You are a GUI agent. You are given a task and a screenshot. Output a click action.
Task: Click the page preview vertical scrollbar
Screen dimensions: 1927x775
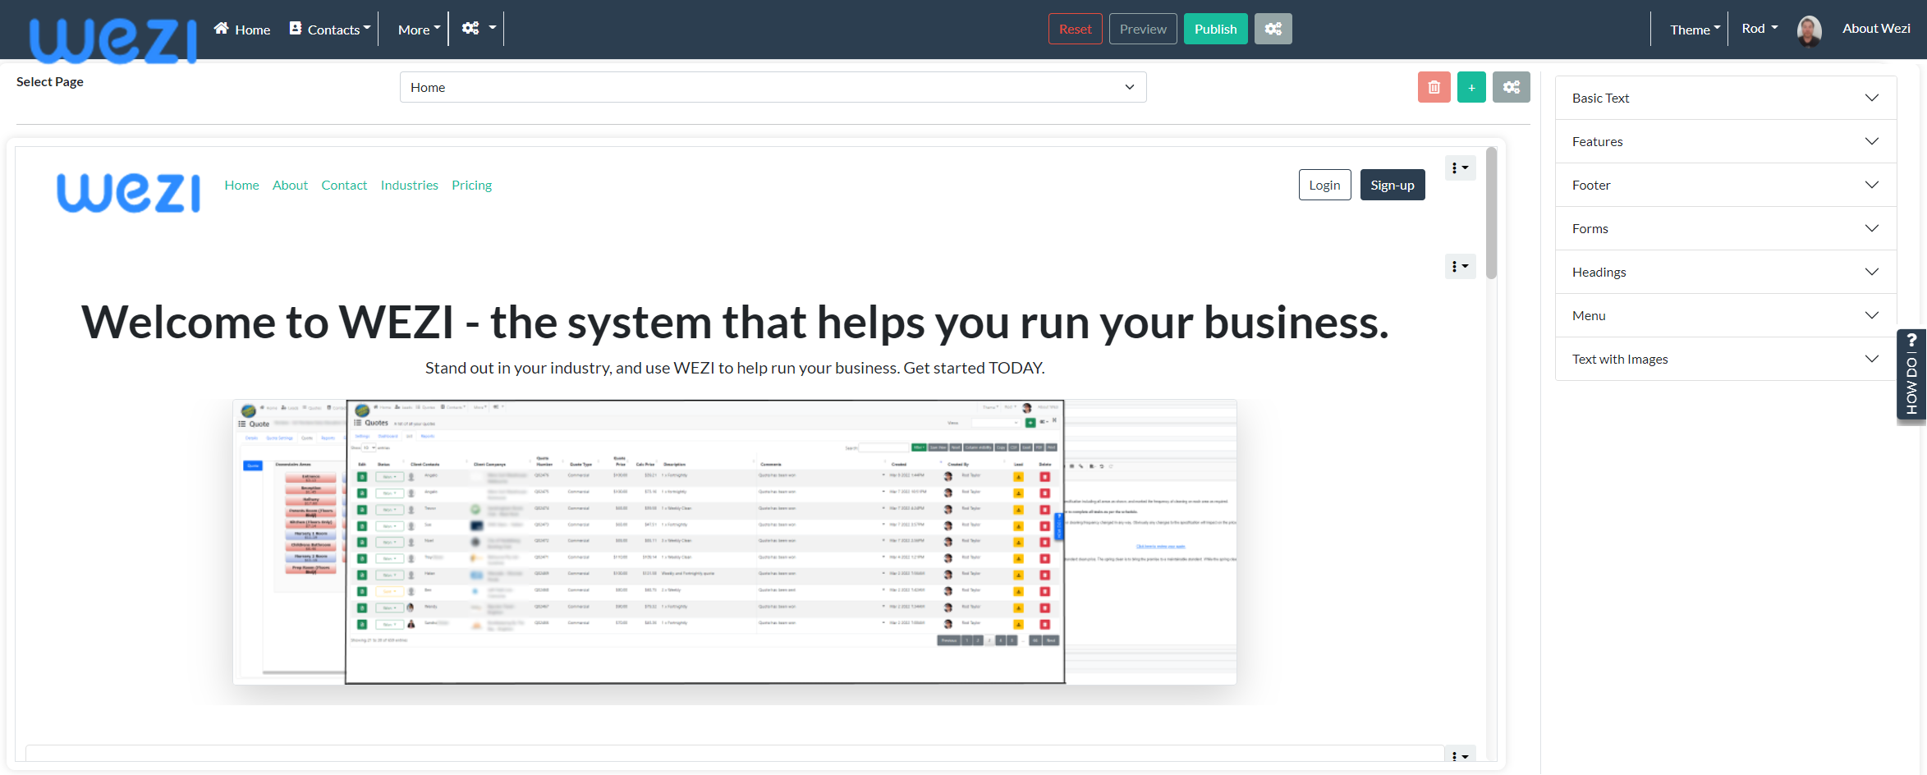tap(1491, 213)
